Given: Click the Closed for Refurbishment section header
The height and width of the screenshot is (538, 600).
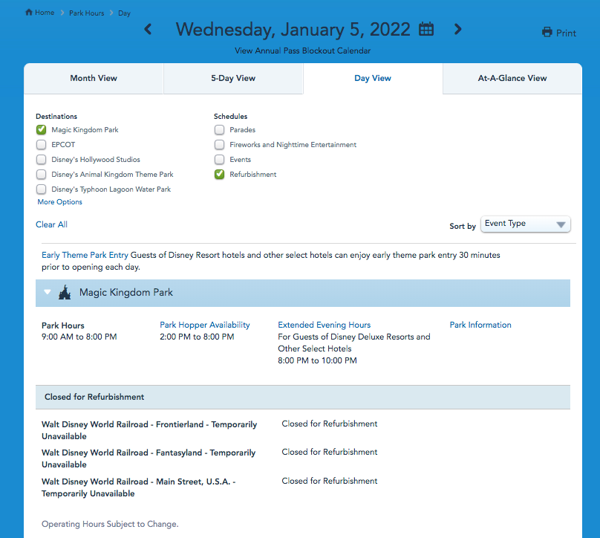Looking at the screenshot, I should (x=303, y=397).
